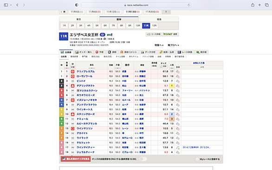Open the 馬柱(5走) sub-tab

[96, 57]
